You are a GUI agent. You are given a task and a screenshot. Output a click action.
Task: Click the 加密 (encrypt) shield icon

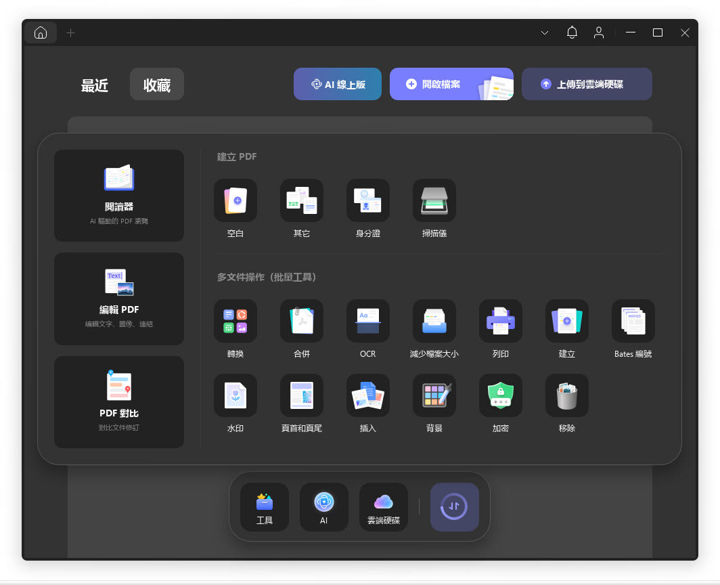pyautogui.click(x=500, y=395)
